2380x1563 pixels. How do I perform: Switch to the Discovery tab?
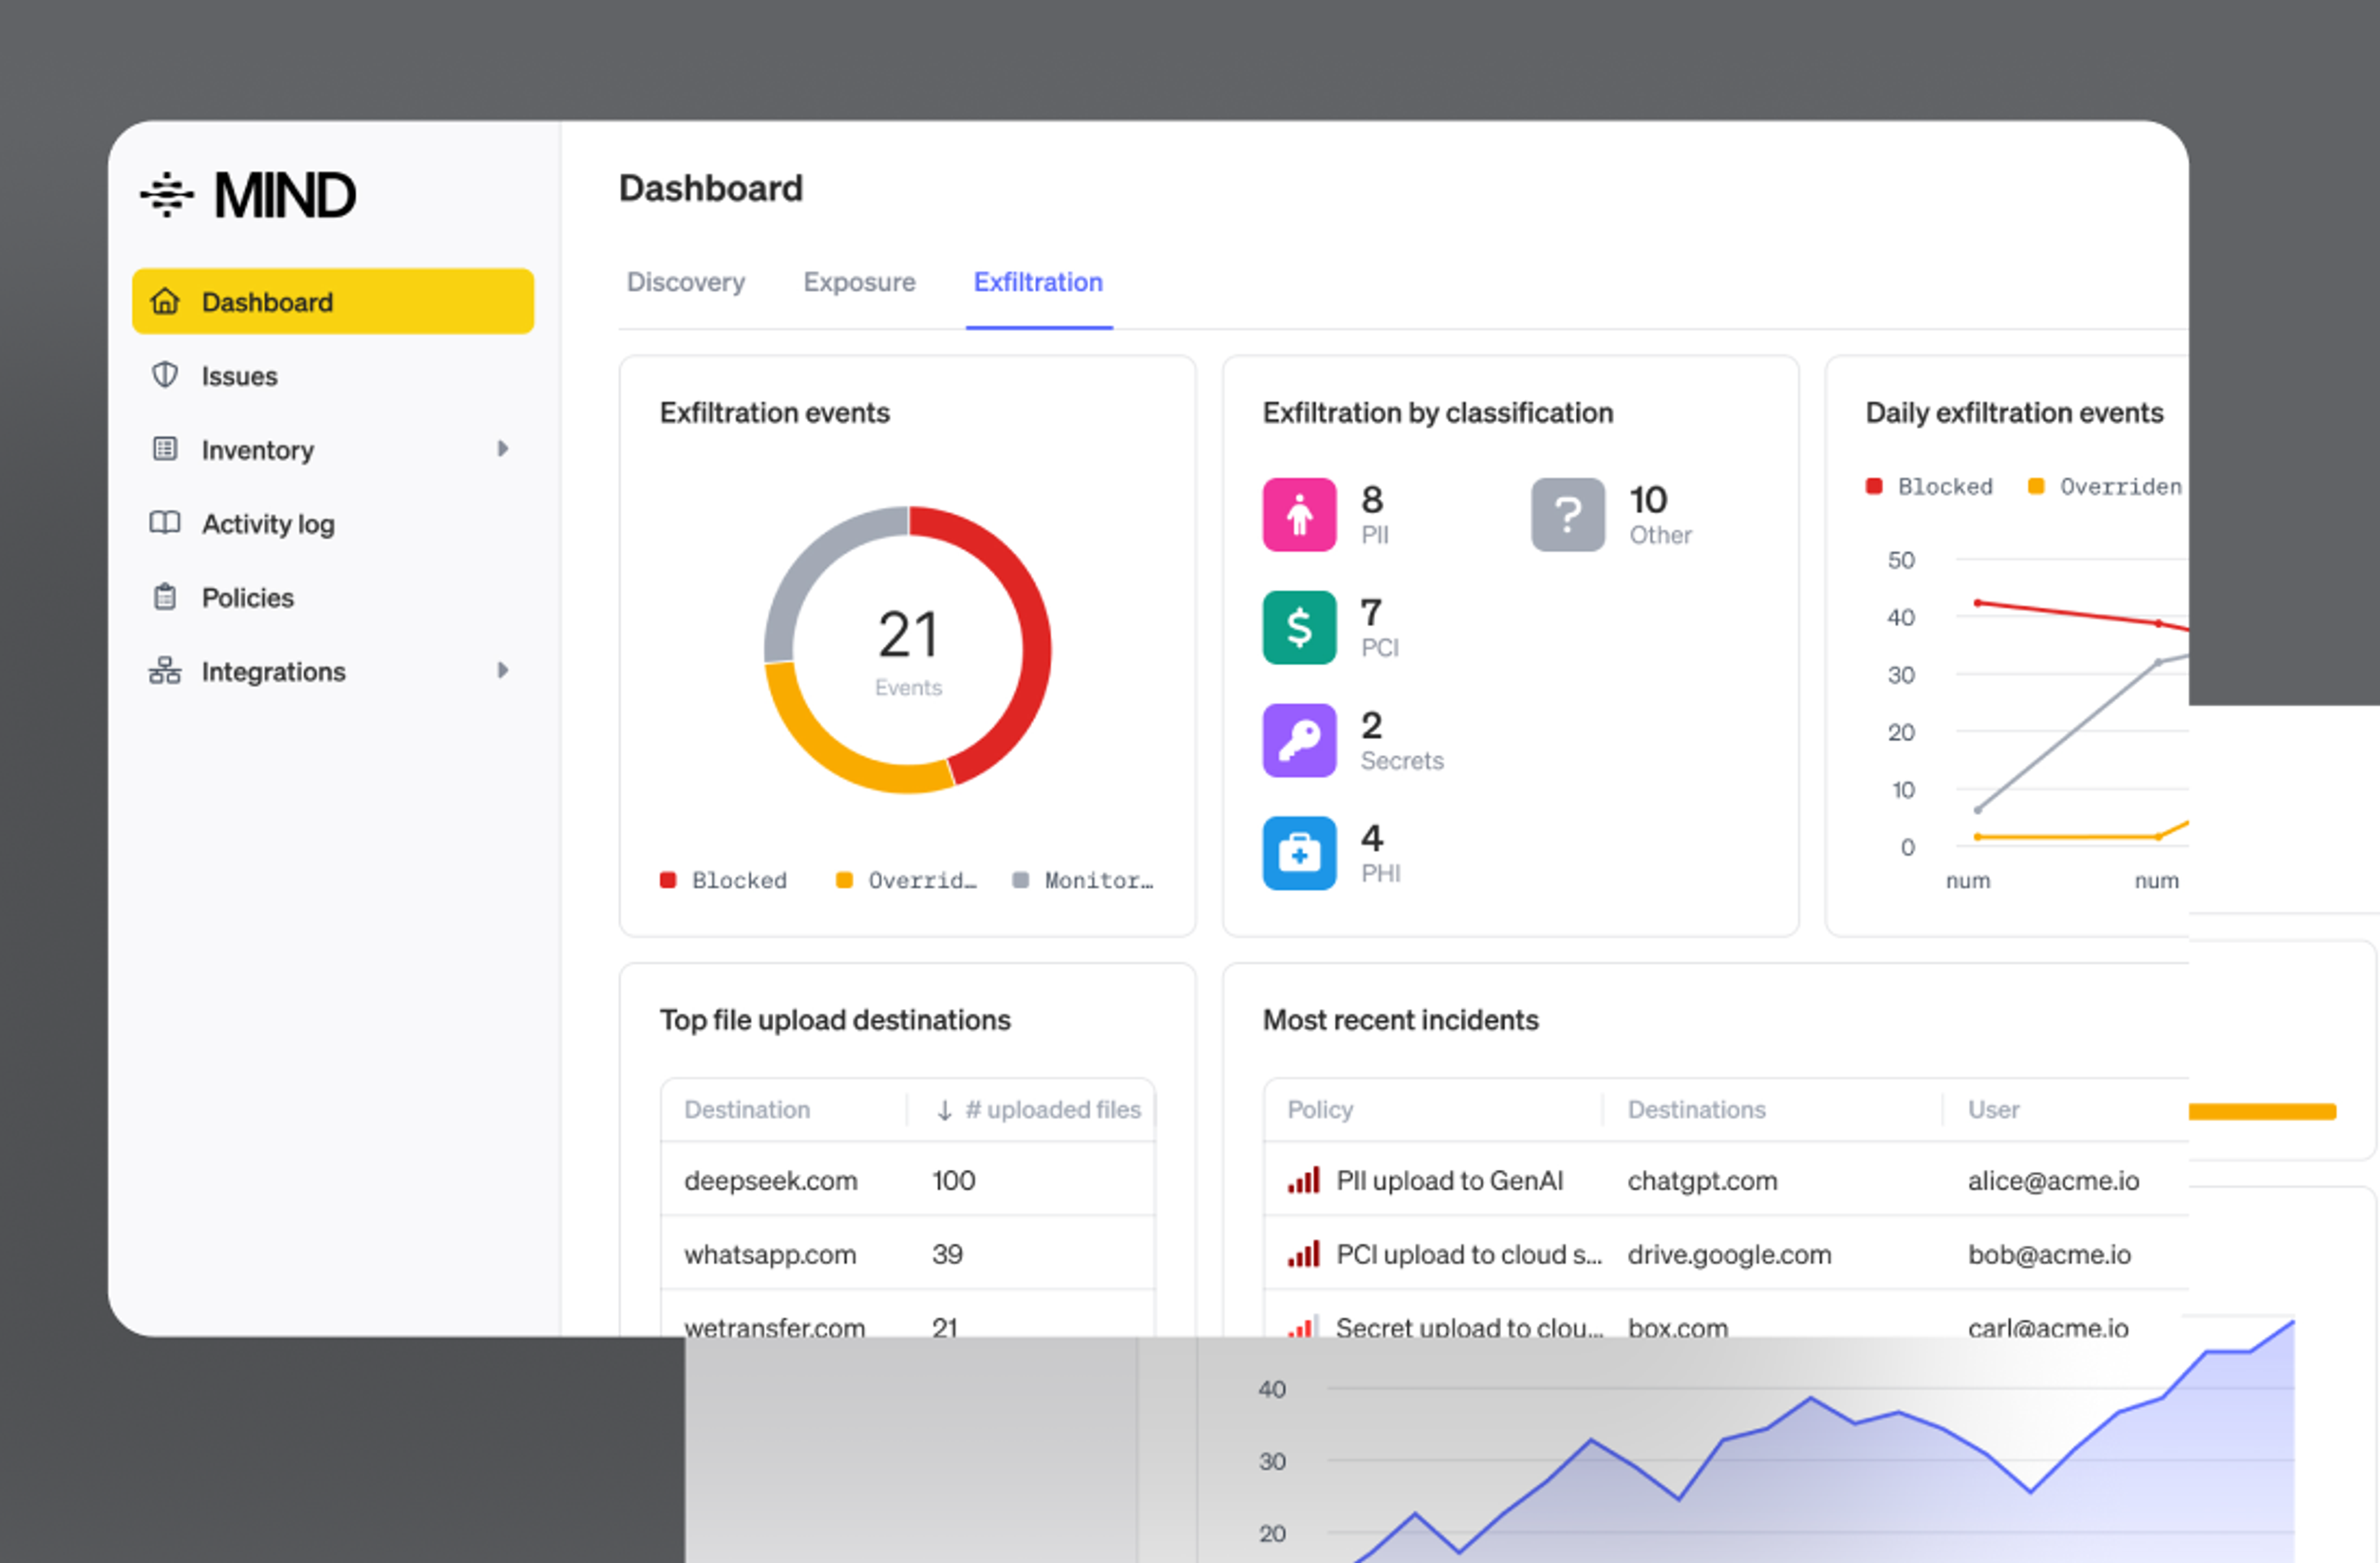click(686, 282)
